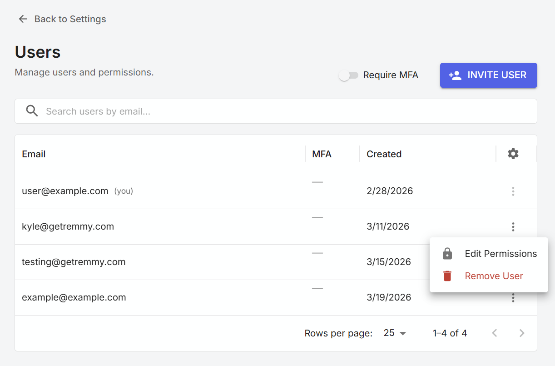Click the INVITE USER button
Screen dimensions: 555x366
pos(488,75)
